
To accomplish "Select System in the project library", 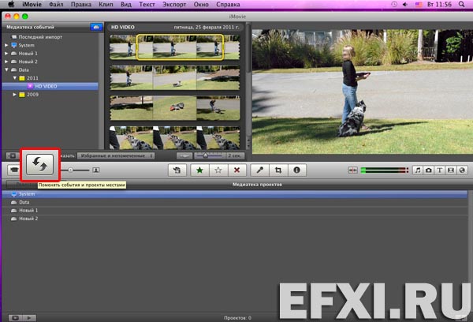I will [x=235, y=194].
